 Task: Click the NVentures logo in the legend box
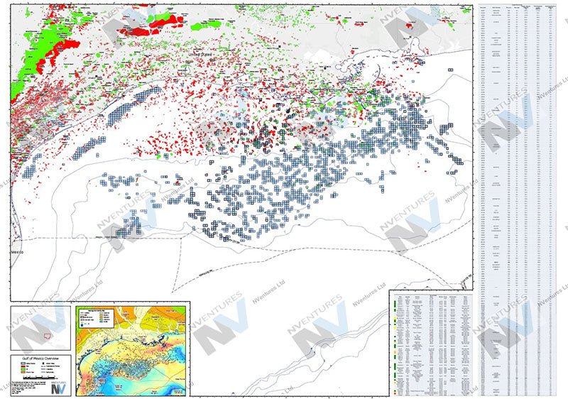click(x=58, y=388)
